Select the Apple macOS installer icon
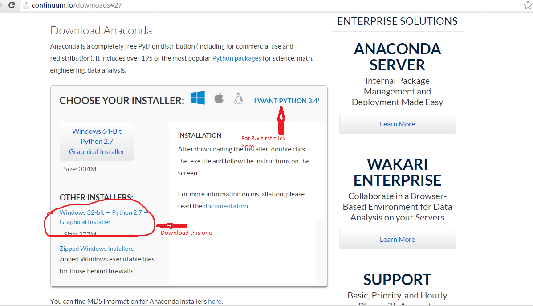This screenshot has height=306, width=533. (x=219, y=98)
